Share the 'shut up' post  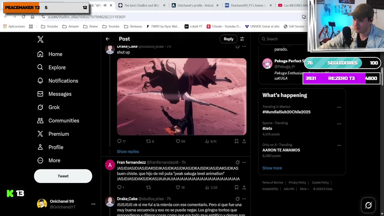[x=244, y=141]
